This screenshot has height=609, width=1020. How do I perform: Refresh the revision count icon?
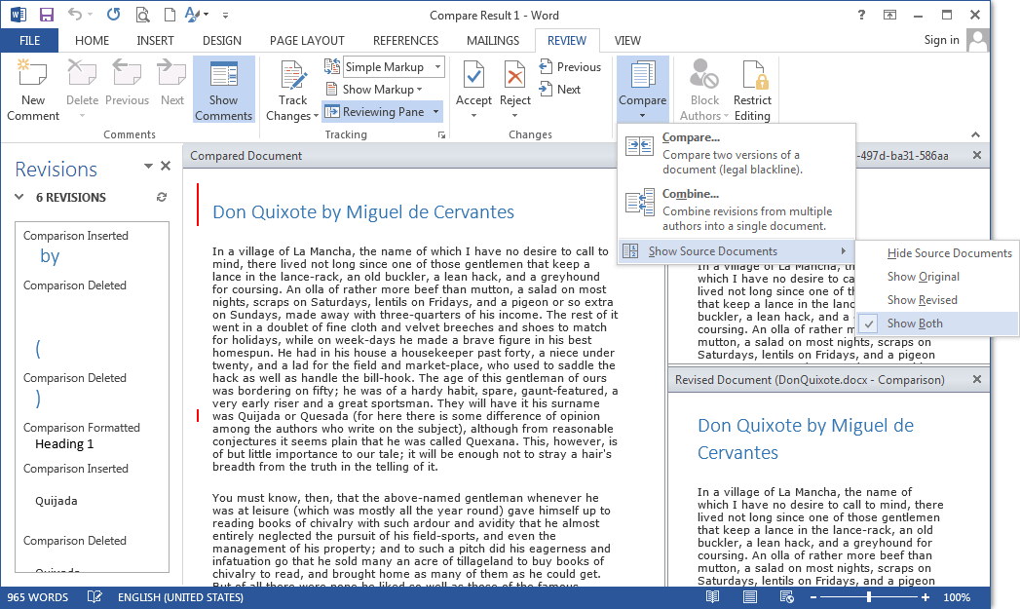point(162,197)
